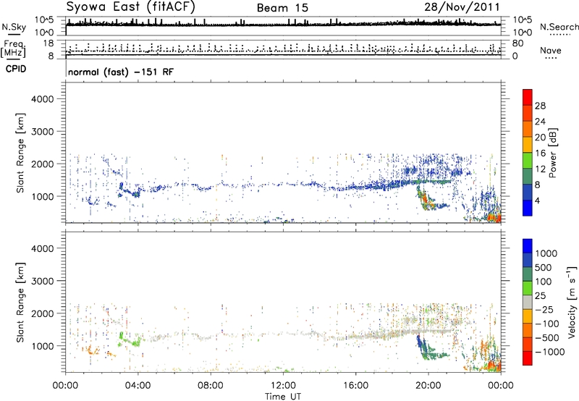Click the 'Freq. [MHz]' axis label

pos(13,49)
